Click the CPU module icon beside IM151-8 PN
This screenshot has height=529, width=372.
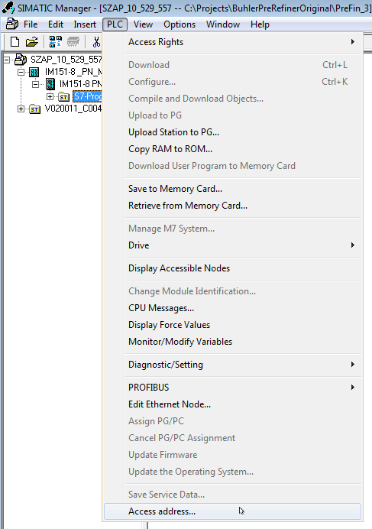click(50, 83)
